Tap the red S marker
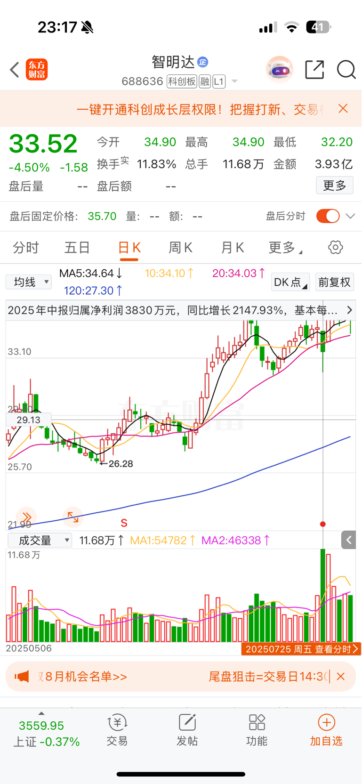Image resolution: width=362 pixels, height=784 pixels. coord(124,523)
